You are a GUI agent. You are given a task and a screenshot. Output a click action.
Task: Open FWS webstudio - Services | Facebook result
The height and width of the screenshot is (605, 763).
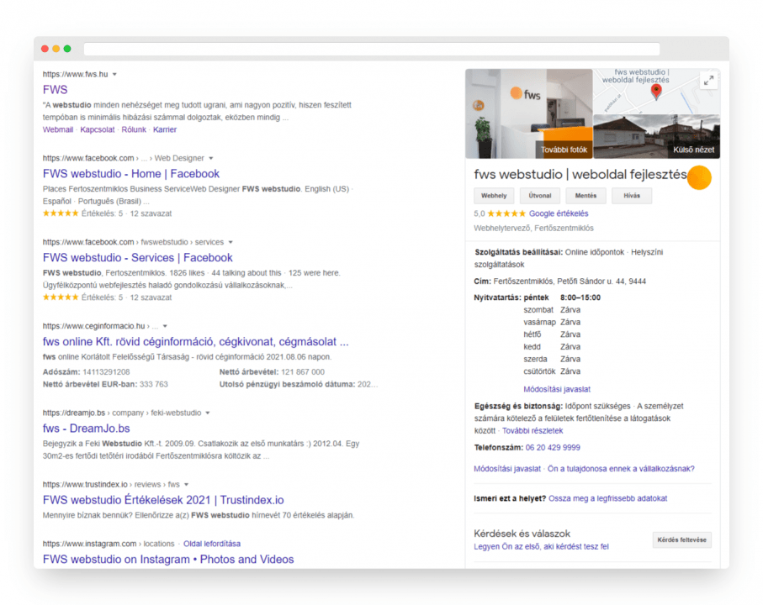pos(138,258)
